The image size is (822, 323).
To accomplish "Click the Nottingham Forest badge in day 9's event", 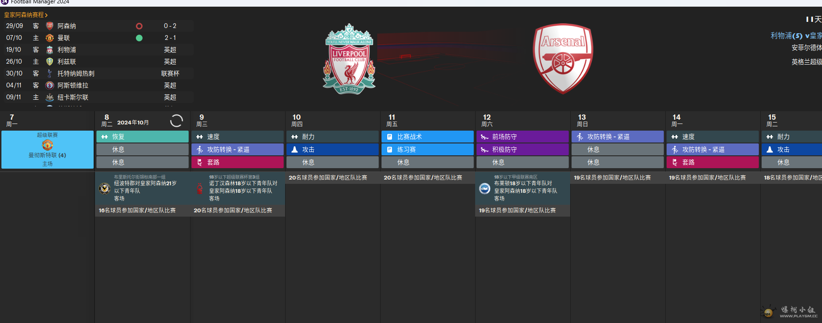I will coord(200,189).
